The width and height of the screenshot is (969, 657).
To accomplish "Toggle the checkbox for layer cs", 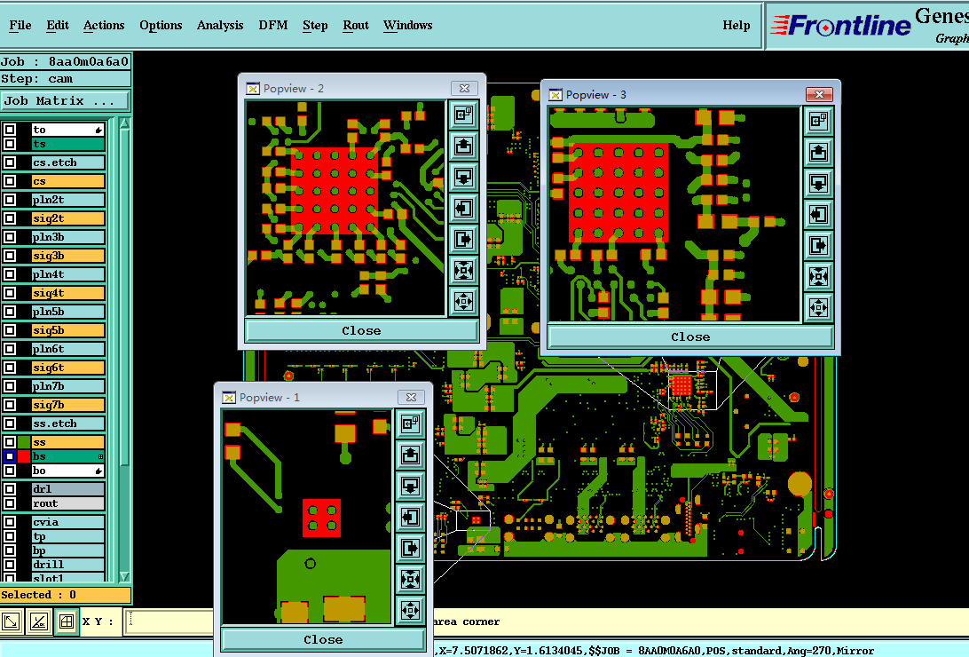I will pyautogui.click(x=9, y=181).
